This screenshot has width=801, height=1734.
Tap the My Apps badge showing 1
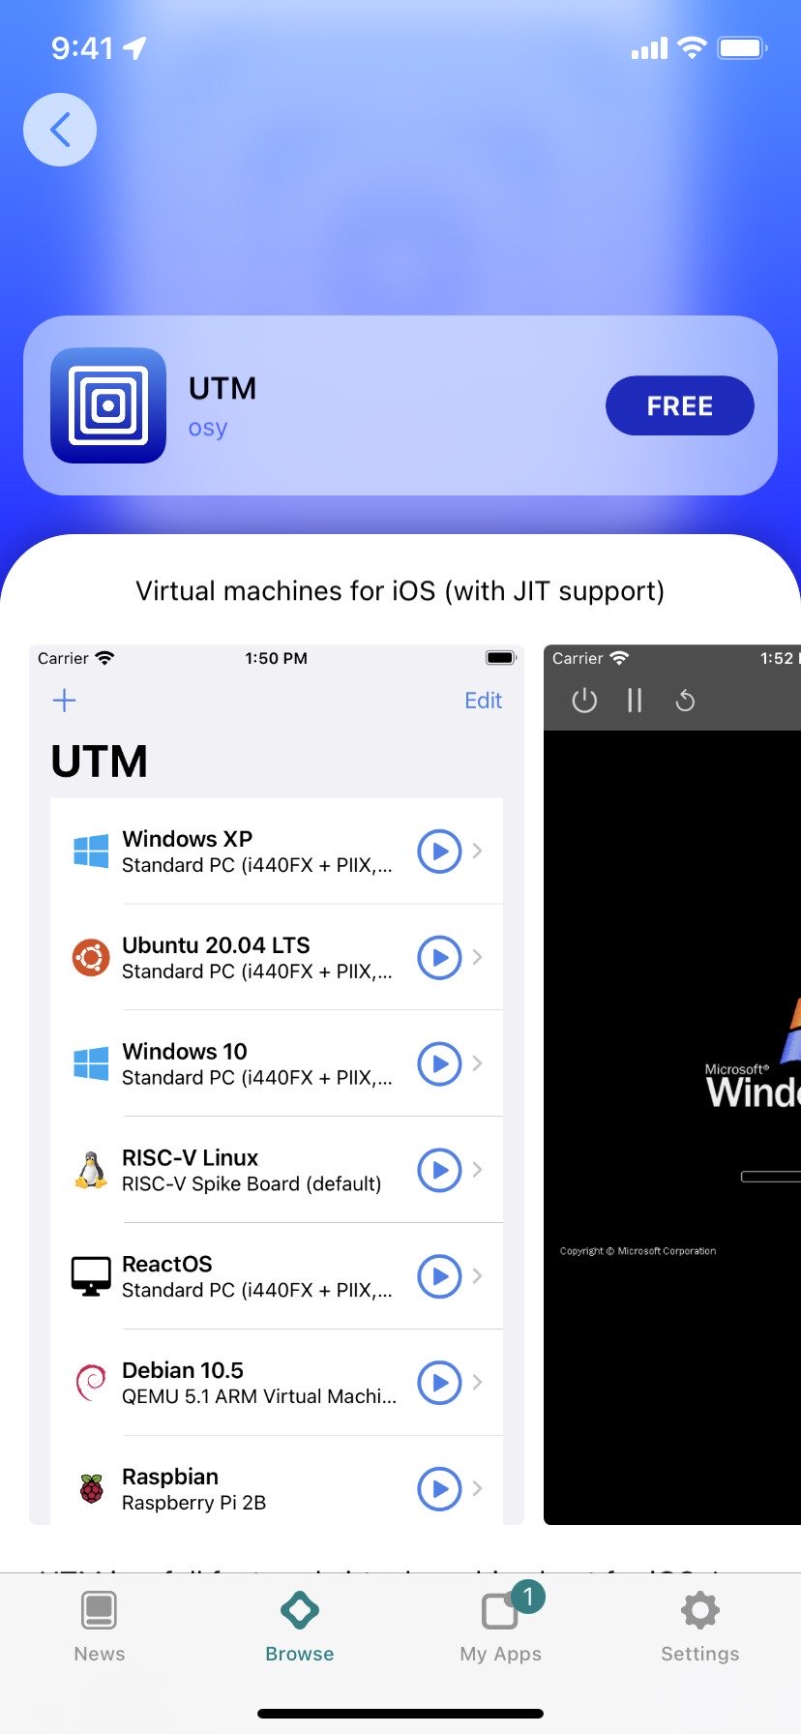point(527,1597)
